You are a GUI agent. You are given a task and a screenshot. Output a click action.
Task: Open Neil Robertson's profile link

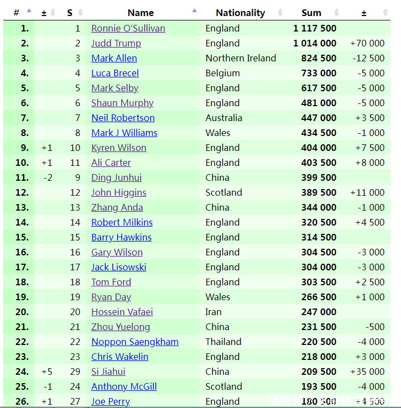(123, 118)
